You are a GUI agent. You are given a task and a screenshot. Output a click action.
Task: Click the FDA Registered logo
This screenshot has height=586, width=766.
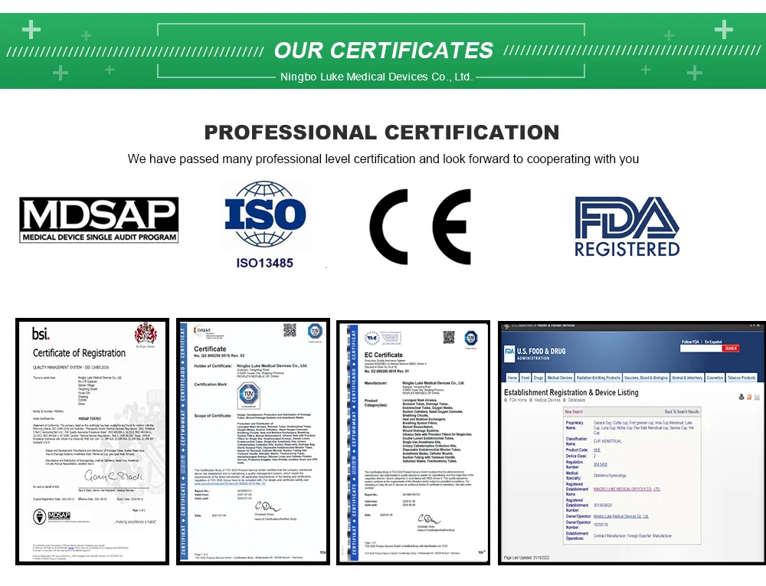(x=627, y=227)
